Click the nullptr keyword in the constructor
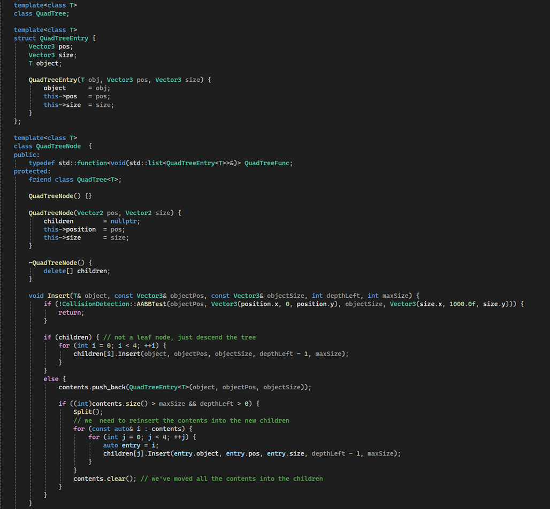550x509 pixels. point(125,221)
